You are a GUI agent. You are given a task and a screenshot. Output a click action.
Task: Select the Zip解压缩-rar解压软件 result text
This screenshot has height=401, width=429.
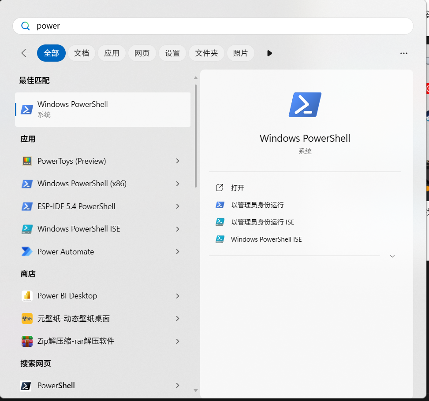[x=76, y=341]
